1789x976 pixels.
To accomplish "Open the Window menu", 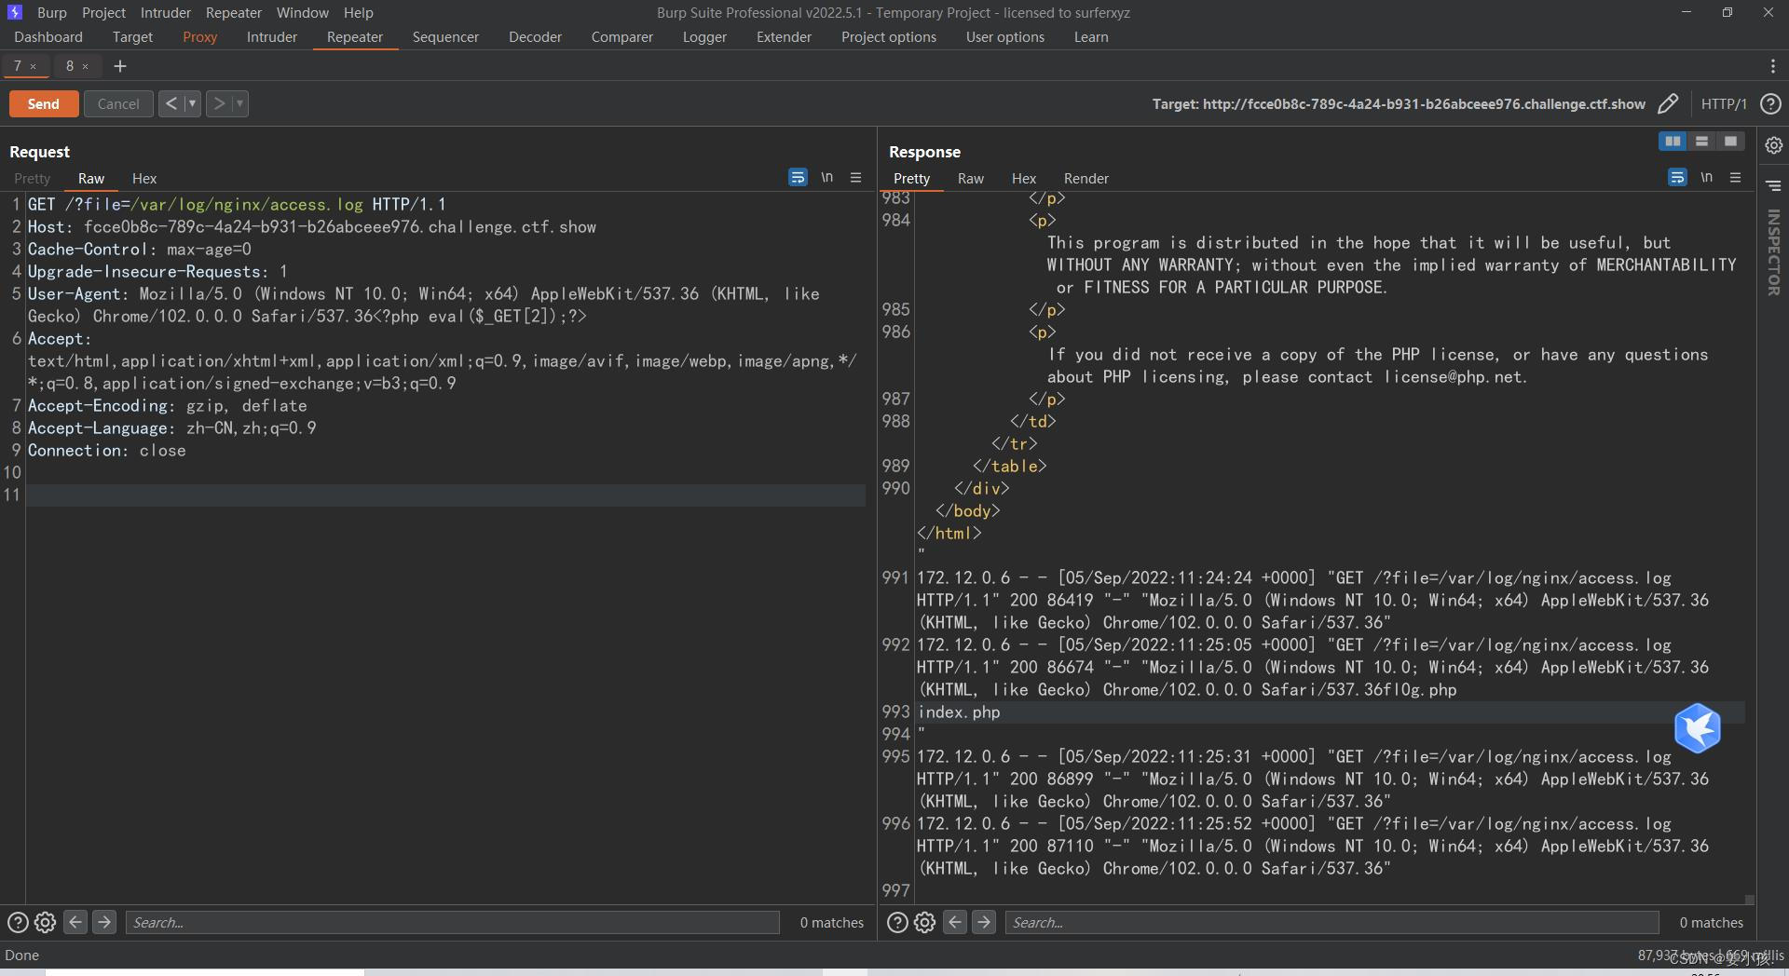I will [302, 12].
